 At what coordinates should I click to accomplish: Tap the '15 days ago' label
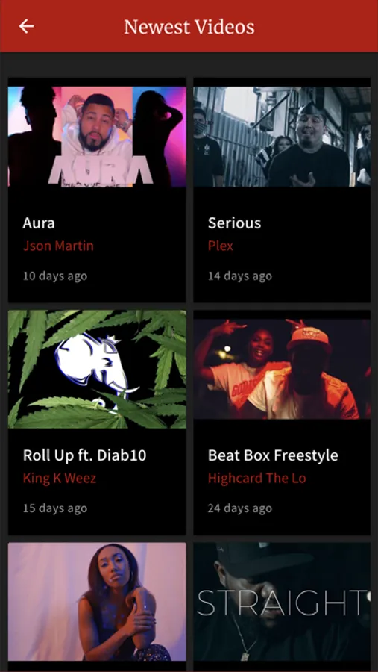(x=55, y=508)
